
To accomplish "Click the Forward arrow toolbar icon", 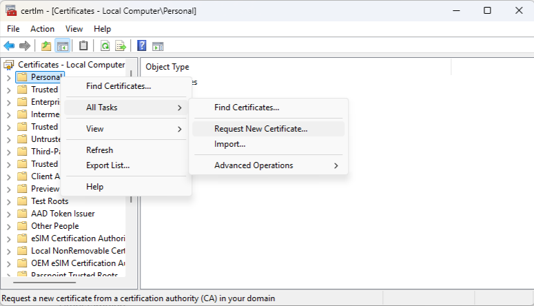I will pyautogui.click(x=25, y=46).
